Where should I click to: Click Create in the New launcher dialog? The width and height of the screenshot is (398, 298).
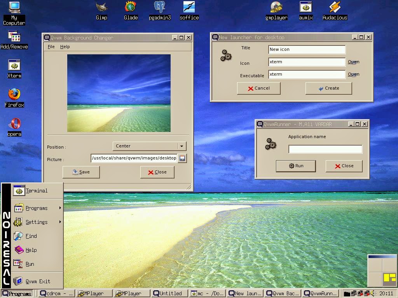328,88
